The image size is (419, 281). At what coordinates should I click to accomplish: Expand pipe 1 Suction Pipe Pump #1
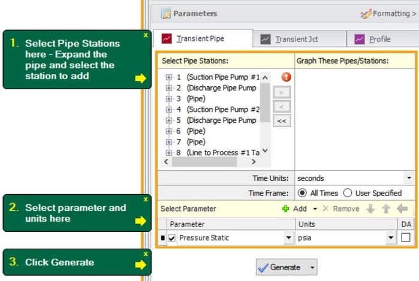click(x=168, y=77)
